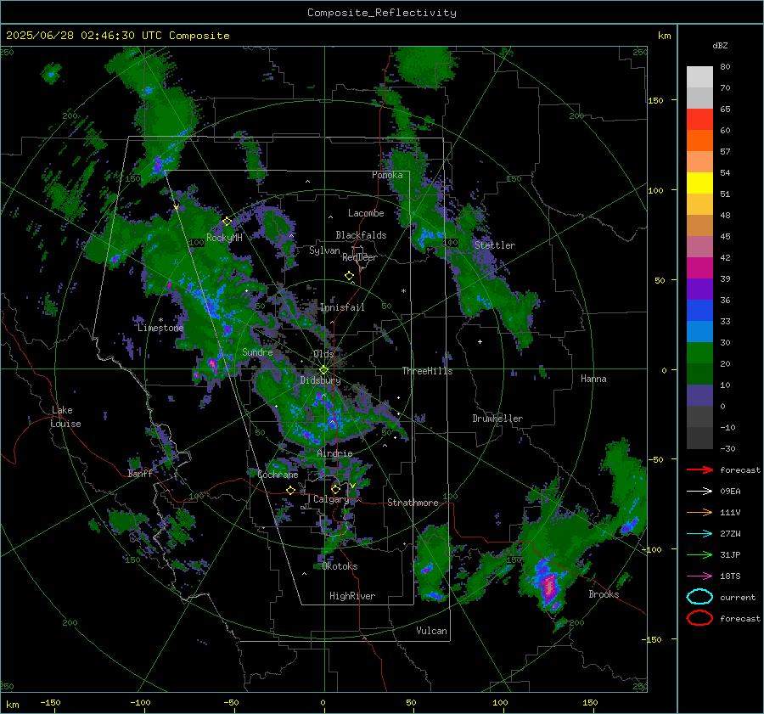
Task: Click the Vulcan town label
Action: [432, 631]
